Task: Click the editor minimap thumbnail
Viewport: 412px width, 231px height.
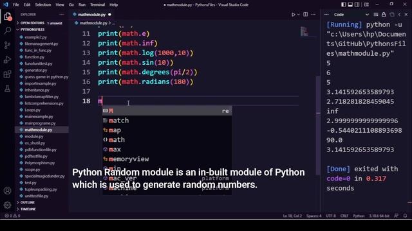Action: 304,31
